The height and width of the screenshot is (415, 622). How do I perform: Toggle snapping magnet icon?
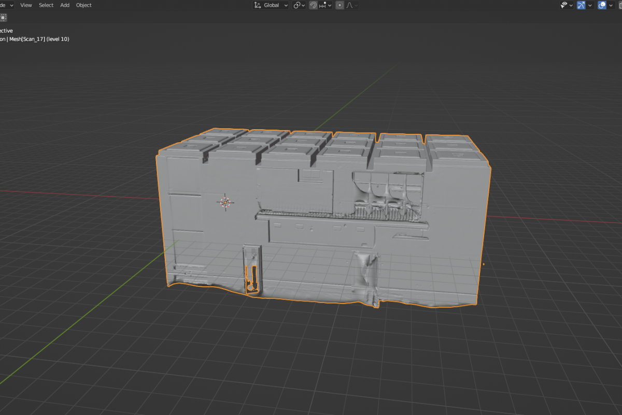click(314, 5)
